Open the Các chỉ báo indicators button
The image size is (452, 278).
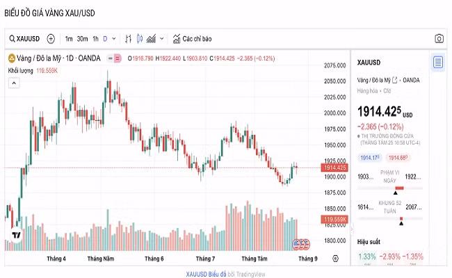point(192,39)
